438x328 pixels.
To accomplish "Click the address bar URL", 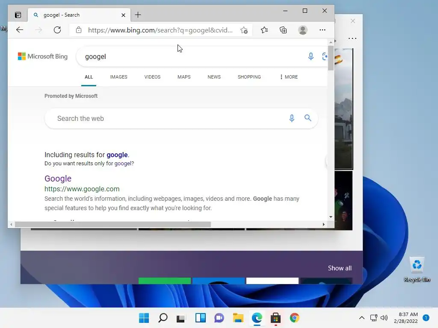I will tap(160, 30).
